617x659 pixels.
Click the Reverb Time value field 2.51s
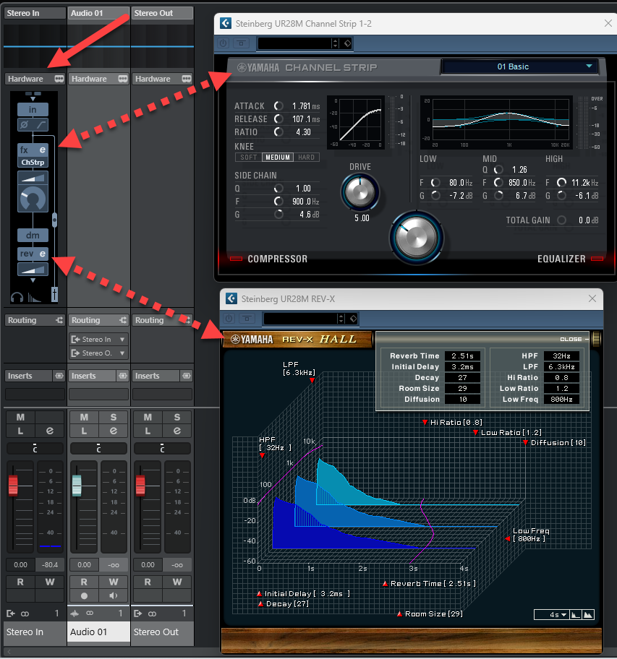coord(463,356)
